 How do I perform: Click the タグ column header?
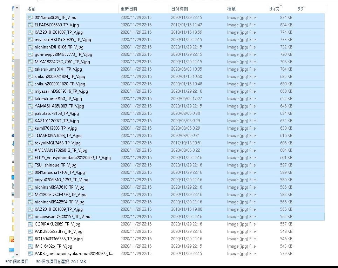(300, 9)
